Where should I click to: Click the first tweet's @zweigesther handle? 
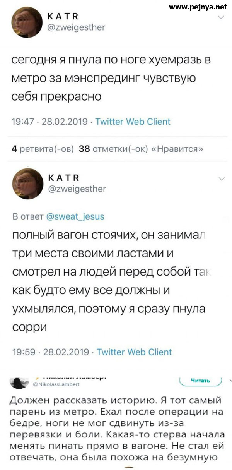pyautogui.click(x=76, y=27)
